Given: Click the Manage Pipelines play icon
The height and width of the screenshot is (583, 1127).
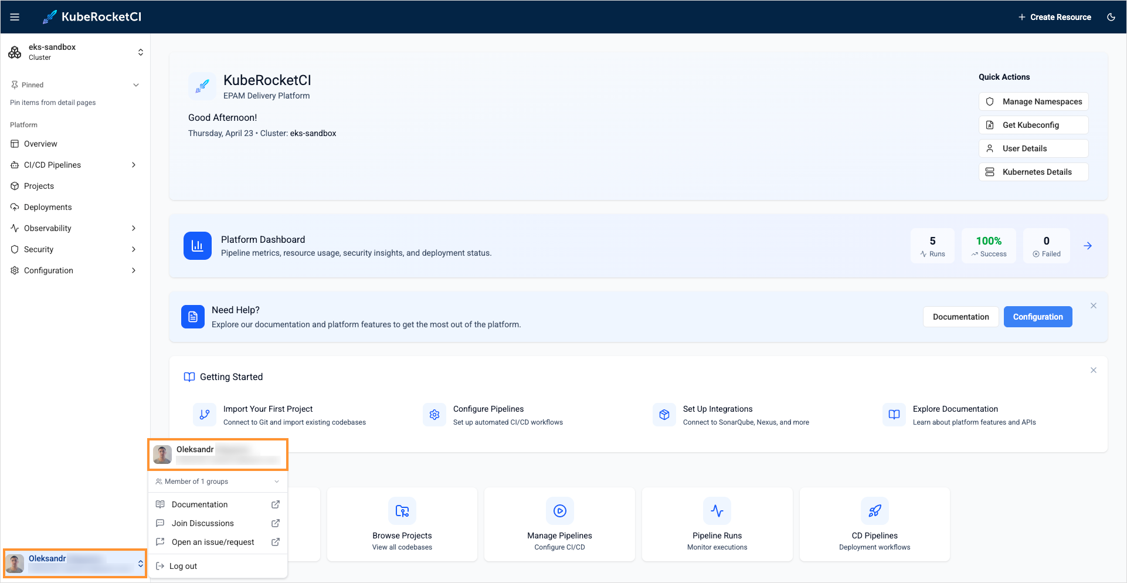Looking at the screenshot, I should 559,511.
